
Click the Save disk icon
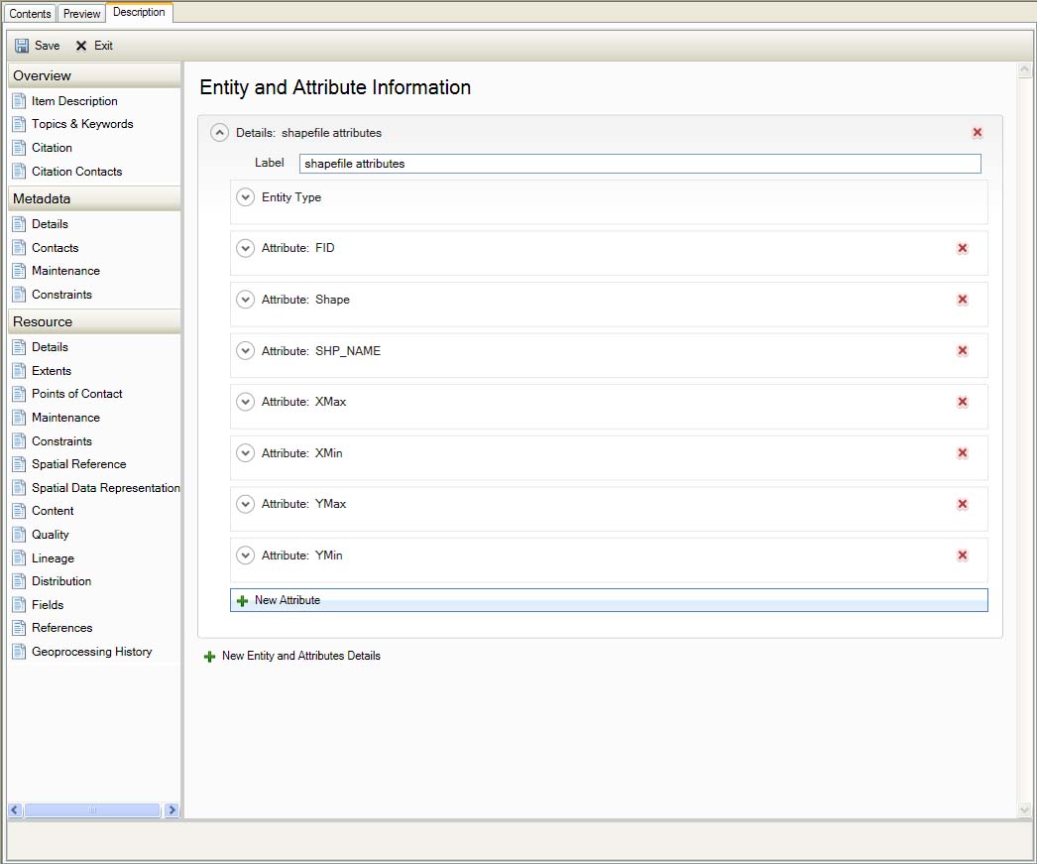[x=22, y=46]
